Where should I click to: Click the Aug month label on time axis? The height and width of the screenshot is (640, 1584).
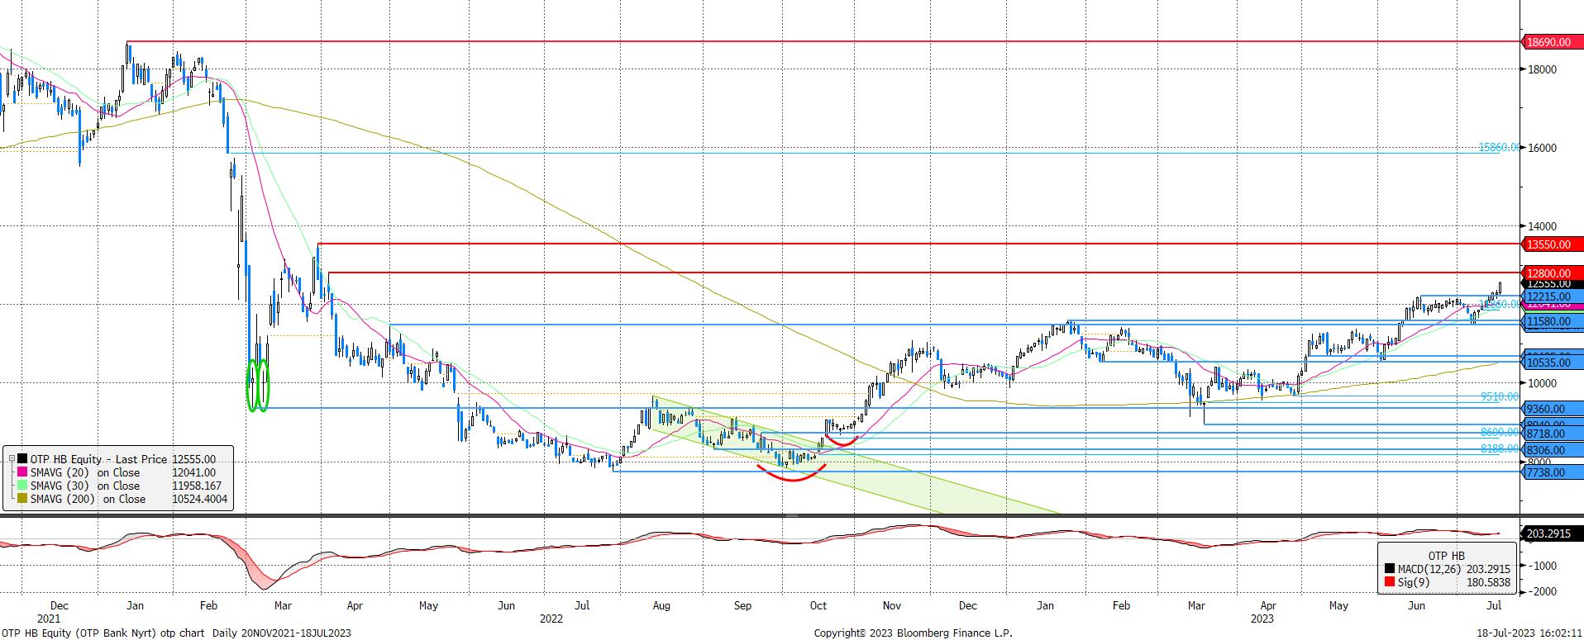pyautogui.click(x=661, y=605)
